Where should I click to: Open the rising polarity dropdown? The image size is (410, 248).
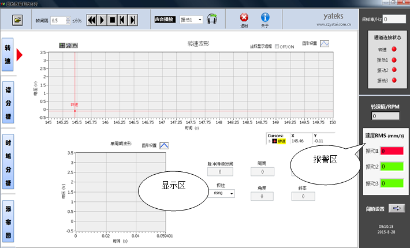coord(223,193)
